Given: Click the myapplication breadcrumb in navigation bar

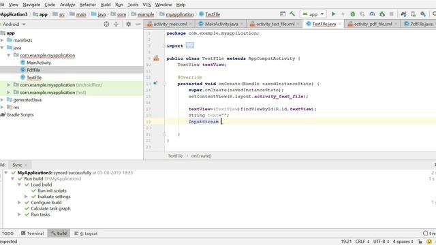Looking at the screenshot, I should [180, 14].
